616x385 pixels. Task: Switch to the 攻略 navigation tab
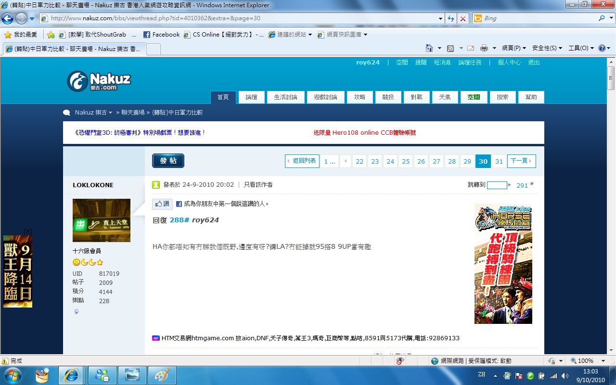(x=359, y=97)
